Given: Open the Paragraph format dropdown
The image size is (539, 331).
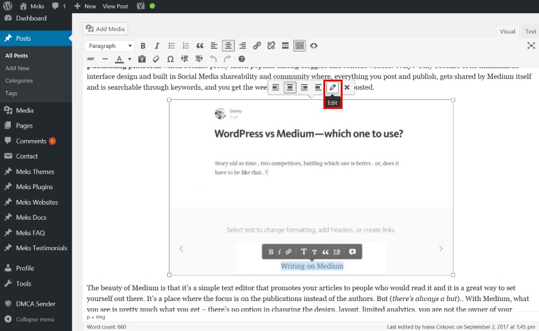Looking at the screenshot, I should coord(110,45).
